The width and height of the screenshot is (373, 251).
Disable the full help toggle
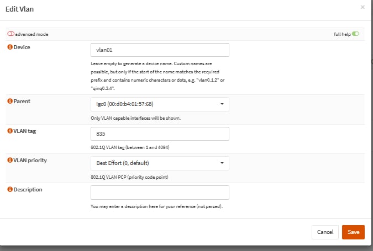(x=355, y=34)
